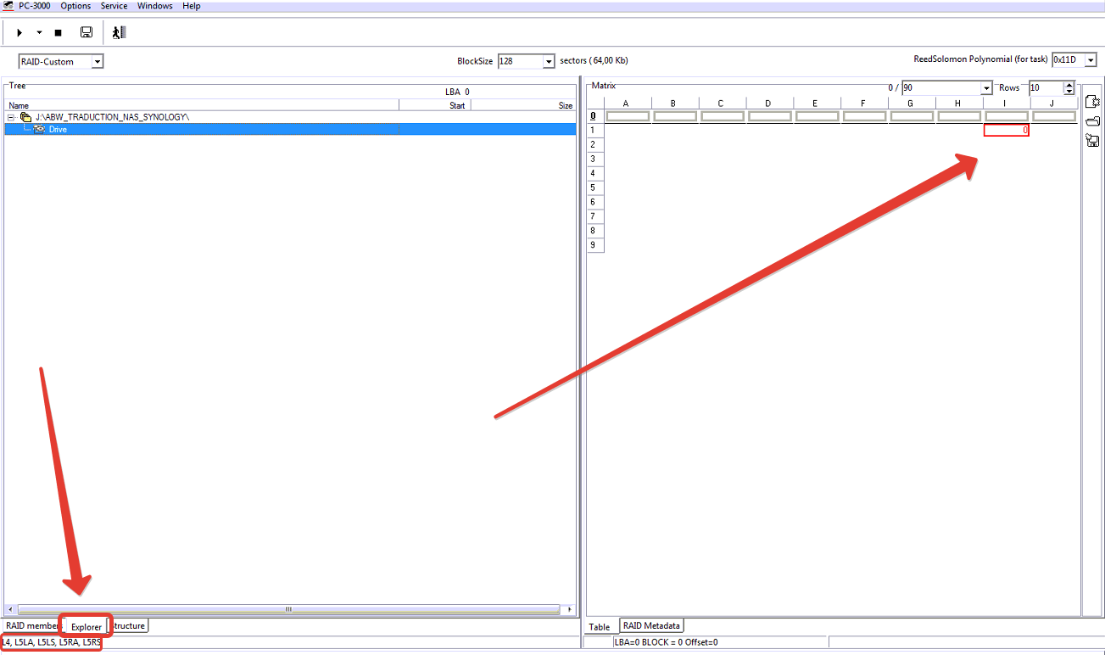Open the RAID-Custom type dropdown
This screenshot has height=655, width=1105.
pyautogui.click(x=98, y=61)
